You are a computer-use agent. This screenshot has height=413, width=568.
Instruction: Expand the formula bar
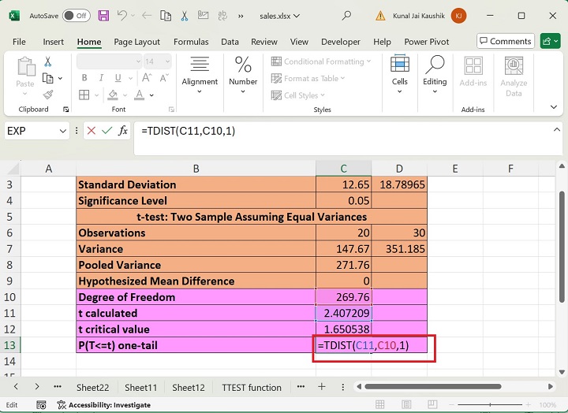point(557,131)
